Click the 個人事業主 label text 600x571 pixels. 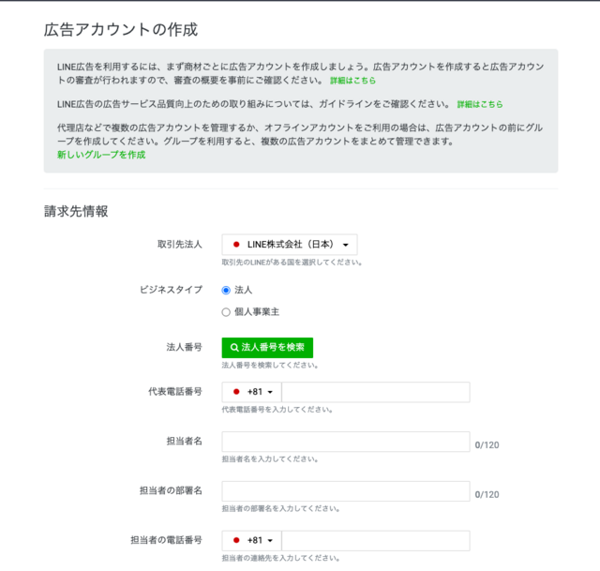257,312
